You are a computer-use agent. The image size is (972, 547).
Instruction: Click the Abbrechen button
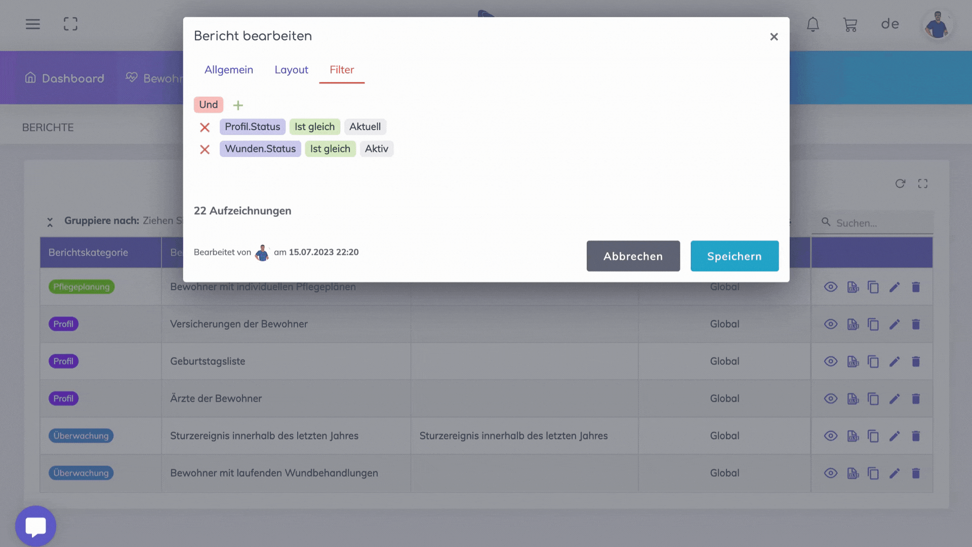pos(633,256)
